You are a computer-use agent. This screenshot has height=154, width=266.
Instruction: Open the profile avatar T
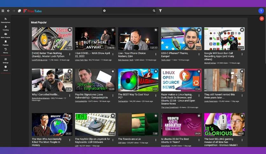point(261,11)
